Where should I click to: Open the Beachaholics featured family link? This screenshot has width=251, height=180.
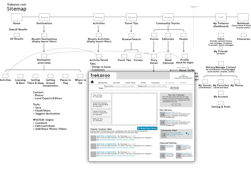point(187,153)
